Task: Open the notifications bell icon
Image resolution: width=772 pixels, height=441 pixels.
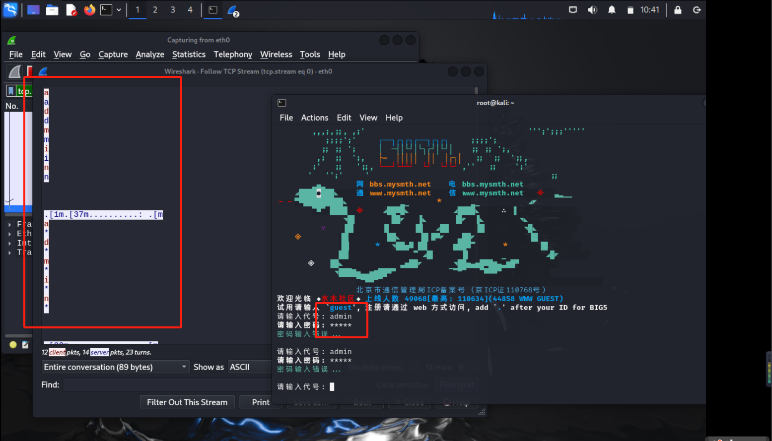Action: [612, 10]
